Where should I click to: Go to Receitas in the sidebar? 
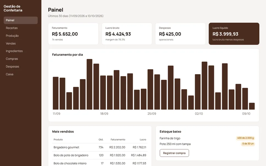coord(21,28)
